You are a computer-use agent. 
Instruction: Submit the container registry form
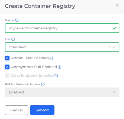[42, 110]
